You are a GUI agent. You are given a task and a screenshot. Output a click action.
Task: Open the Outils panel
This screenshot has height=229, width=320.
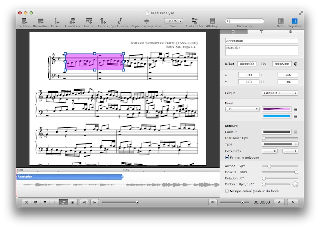click(x=281, y=21)
